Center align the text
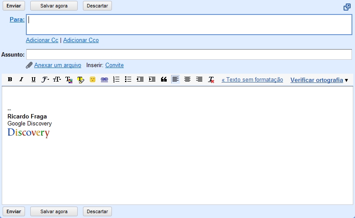The height and width of the screenshot is (218, 355). (x=187, y=80)
